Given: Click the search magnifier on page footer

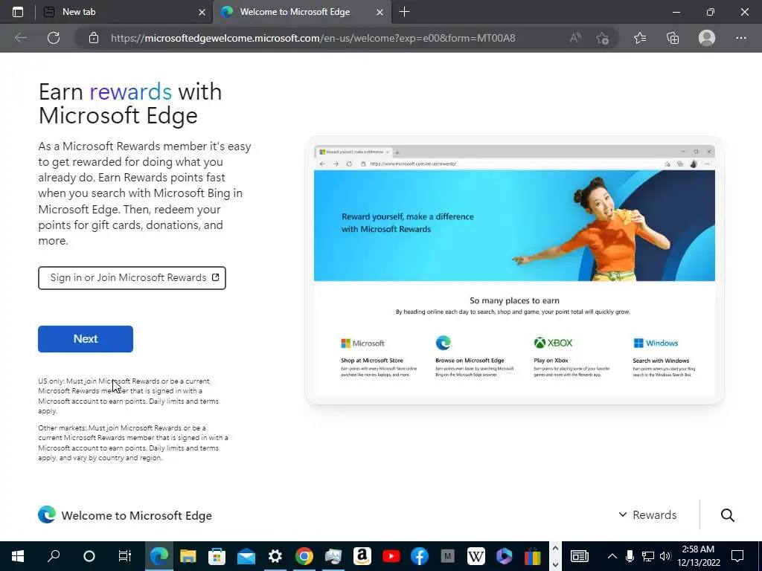Looking at the screenshot, I should pyautogui.click(x=728, y=515).
